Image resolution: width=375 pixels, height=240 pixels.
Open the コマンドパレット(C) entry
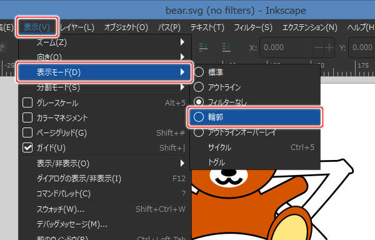pyautogui.click(x=105, y=194)
